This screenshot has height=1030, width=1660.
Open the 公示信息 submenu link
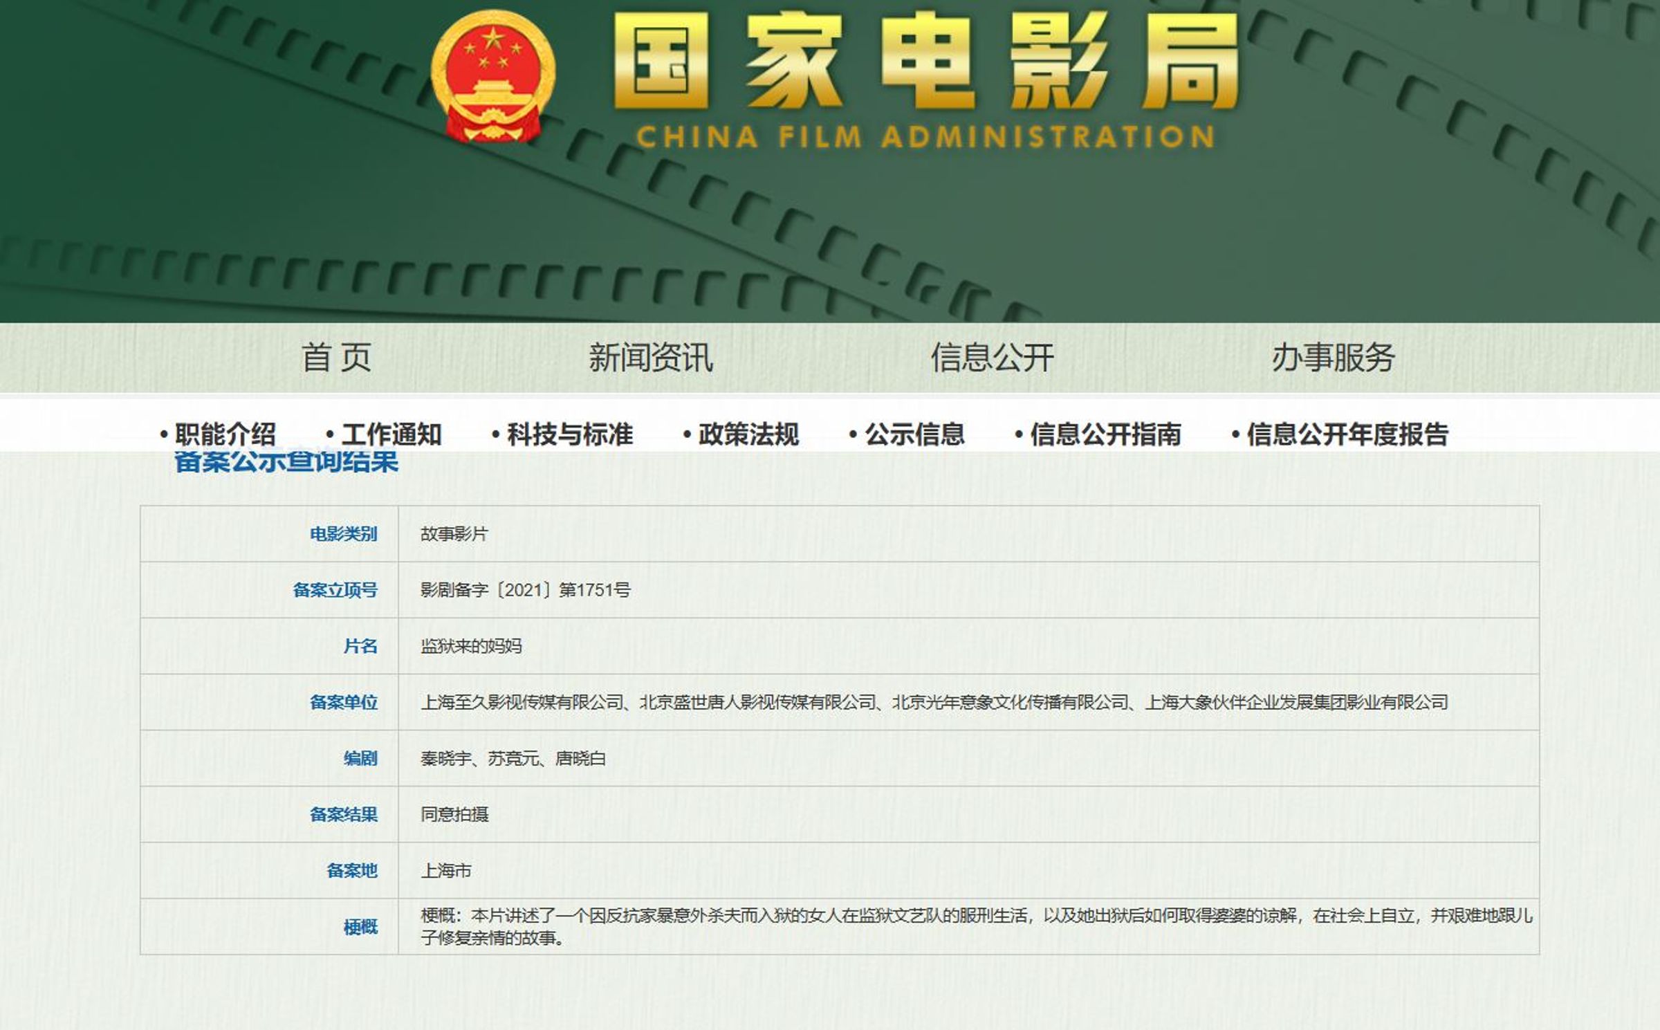914,434
